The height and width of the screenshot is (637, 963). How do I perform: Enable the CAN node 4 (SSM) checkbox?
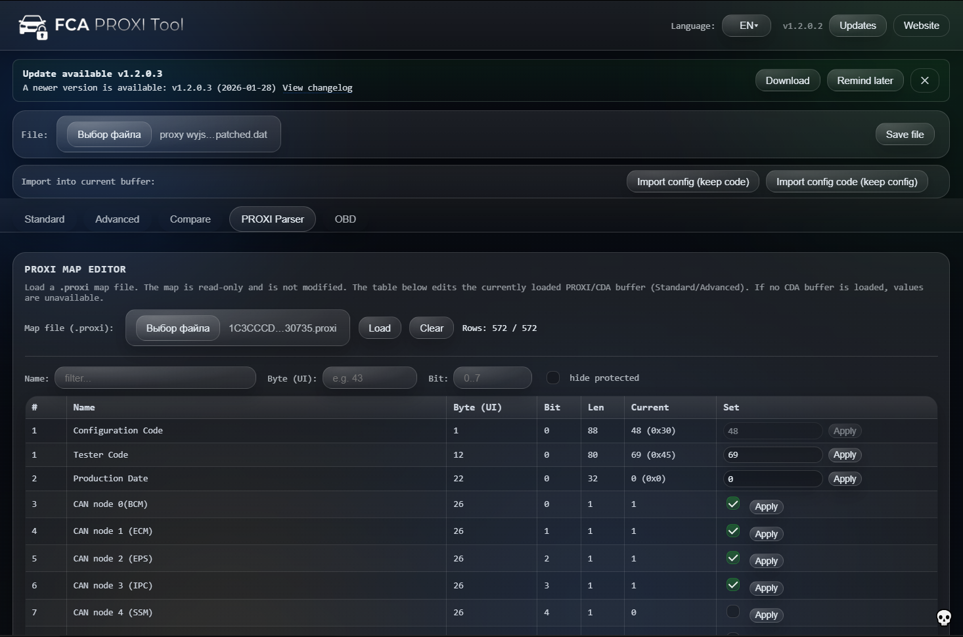click(x=732, y=611)
